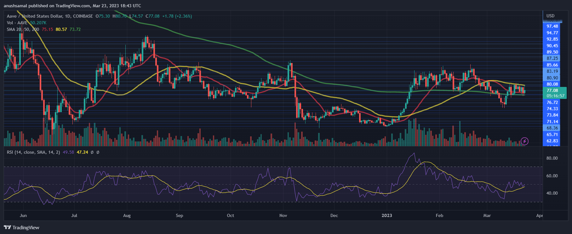Click the 73.84 price level label
The width and height of the screenshot is (572, 234).
point(552,115)
